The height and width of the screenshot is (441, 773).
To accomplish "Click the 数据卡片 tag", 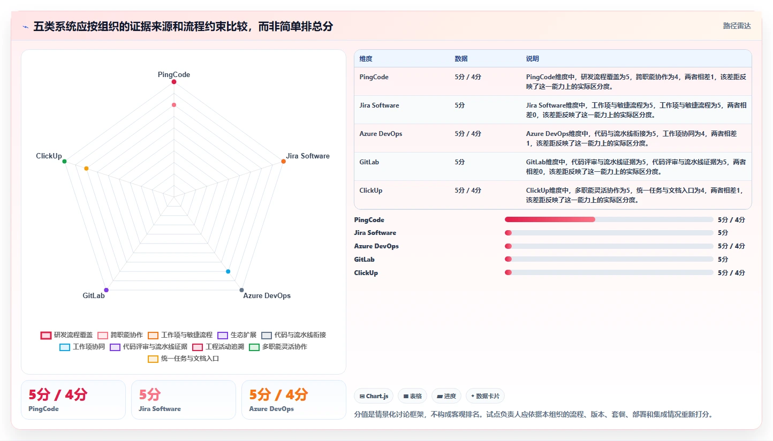I will click(x=485, y=396).
